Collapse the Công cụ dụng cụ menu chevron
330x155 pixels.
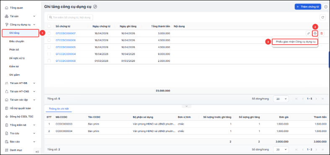click(x=34, y=25)
